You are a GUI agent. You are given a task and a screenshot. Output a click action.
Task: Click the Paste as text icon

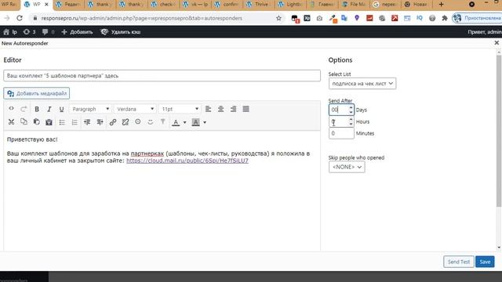[49, 122]
